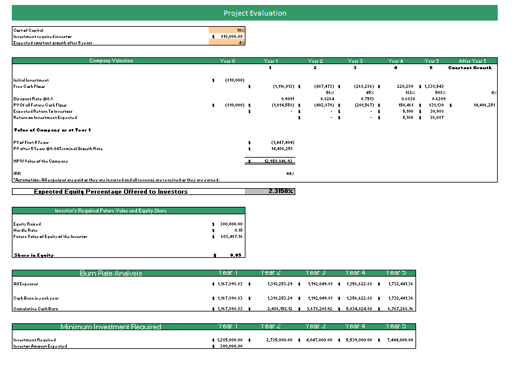Click the Investment required investor value $810,000.00
This screenshot has width=522, height=380.
(x=226, y=37)
